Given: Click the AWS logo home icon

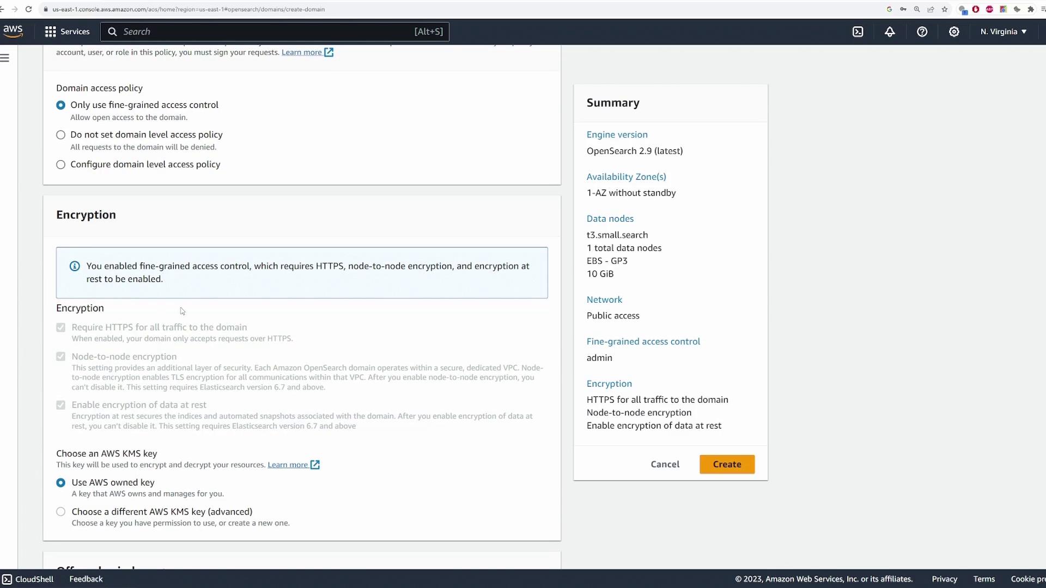Looking at the screenshot, I should pos(13,31).
